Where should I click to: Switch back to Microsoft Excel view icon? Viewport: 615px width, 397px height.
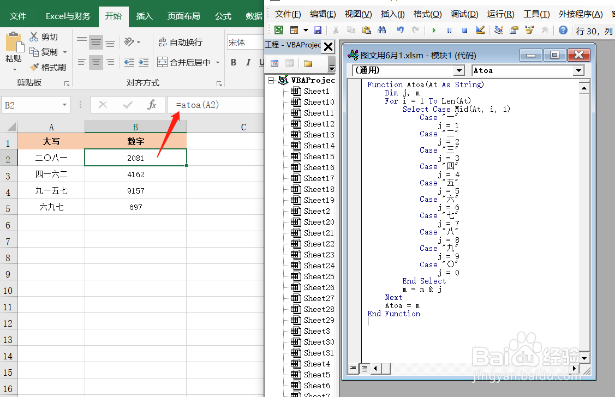(279, 30)
